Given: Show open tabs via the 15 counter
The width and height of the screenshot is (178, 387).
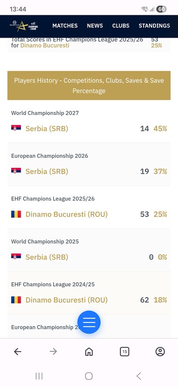Looking at the screenshot, I should pos(124,352).
